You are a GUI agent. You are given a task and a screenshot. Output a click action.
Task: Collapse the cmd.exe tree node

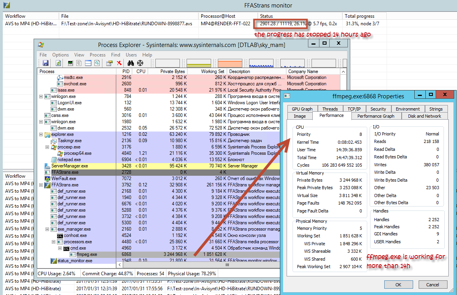[x=60, y=248]
